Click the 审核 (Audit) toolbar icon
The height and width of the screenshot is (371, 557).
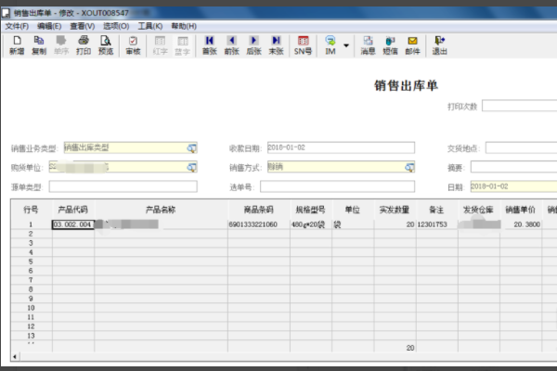[x=133, y=45]
